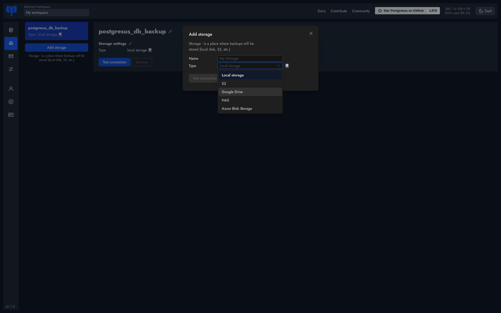501x313 pixels.
Task: Click the pencil to rename postgresus_db_backup
Action: pyautogui.click(x=171, y=31)
